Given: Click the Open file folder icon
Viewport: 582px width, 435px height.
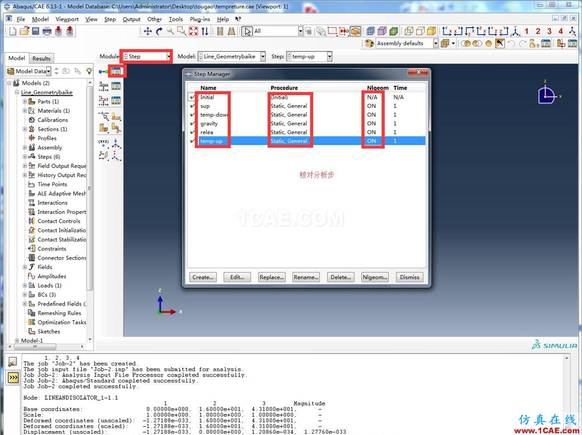Looking at the screenshot, I should pyautogui.click(x=24, y=31).
